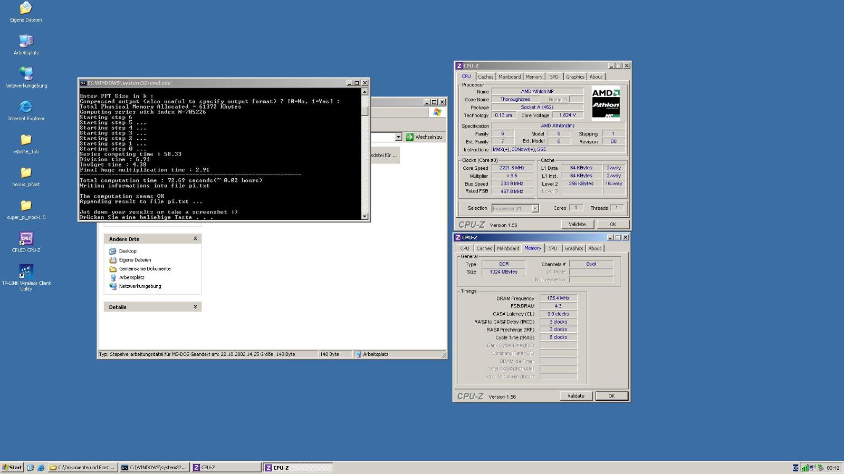Click the Internet Explorer quick launch icon
This screenshot has width=844, height=474.
click(x=41, y=468)
